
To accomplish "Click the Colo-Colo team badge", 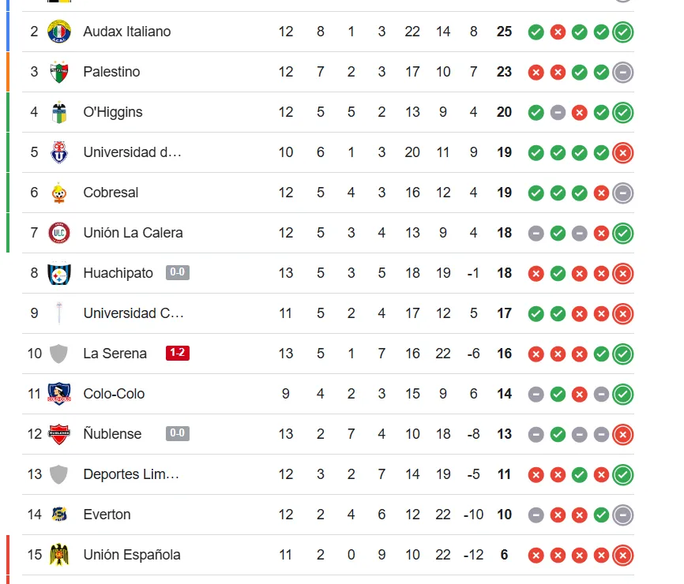I will click(x=59, y=394).
